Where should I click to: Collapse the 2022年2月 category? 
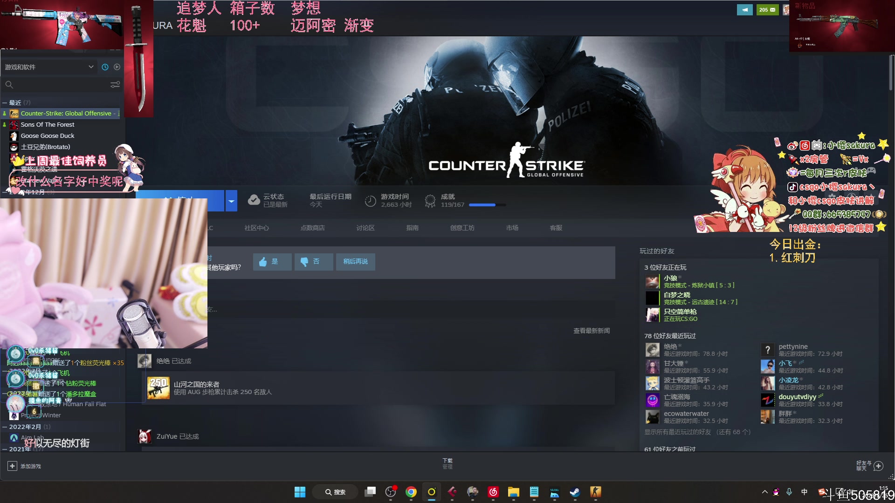(5, 427)
